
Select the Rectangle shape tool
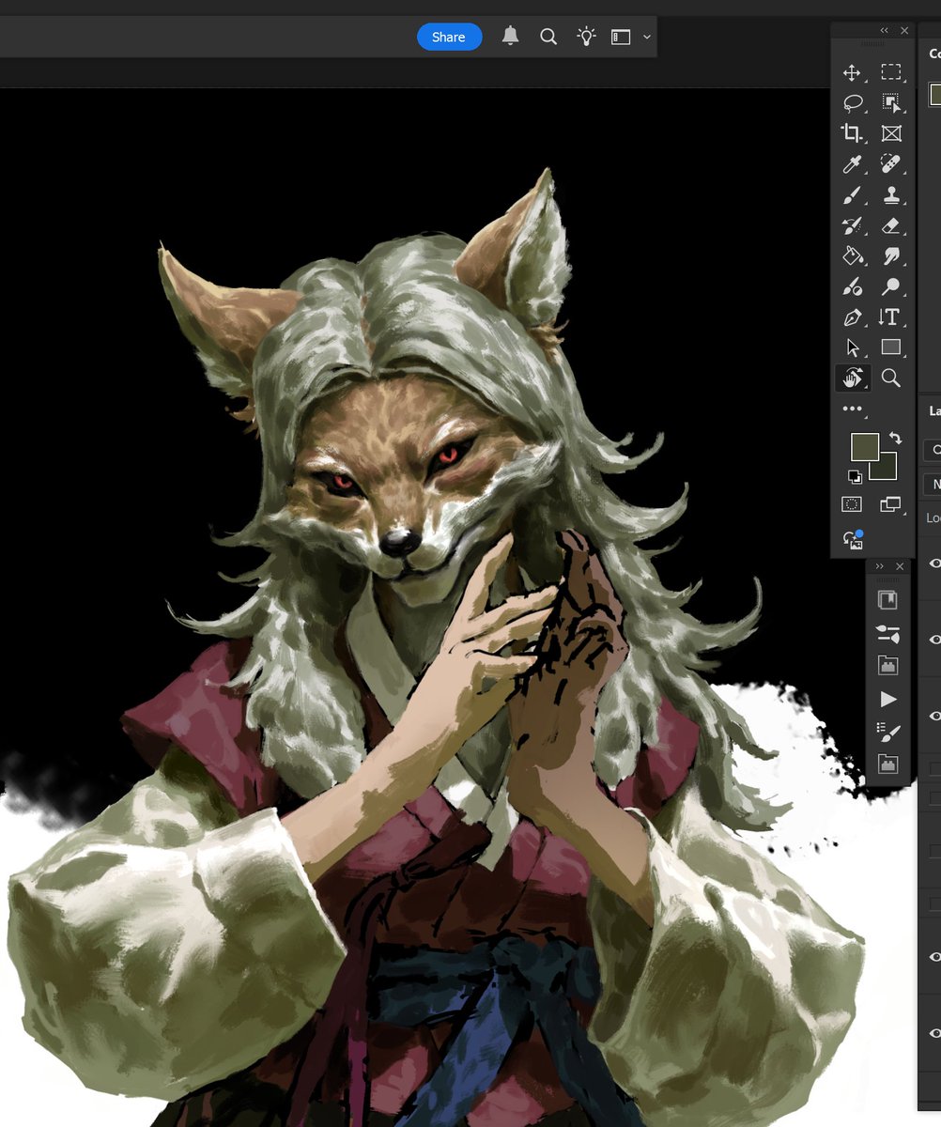point(890,347)
